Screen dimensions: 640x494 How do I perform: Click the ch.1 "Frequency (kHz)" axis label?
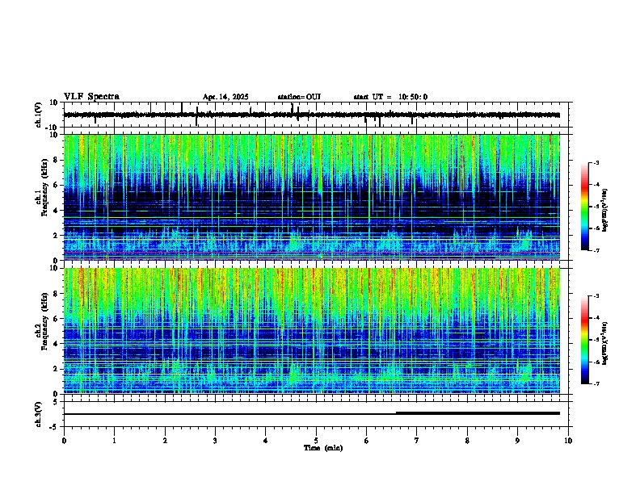tap(44, 187)
